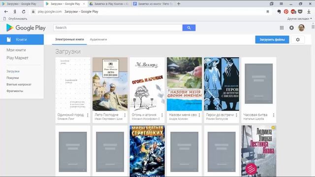Viewport: 315px width, 177px height.
Task: Switch to Заметки из книги Лето tab
Action: 153,3
